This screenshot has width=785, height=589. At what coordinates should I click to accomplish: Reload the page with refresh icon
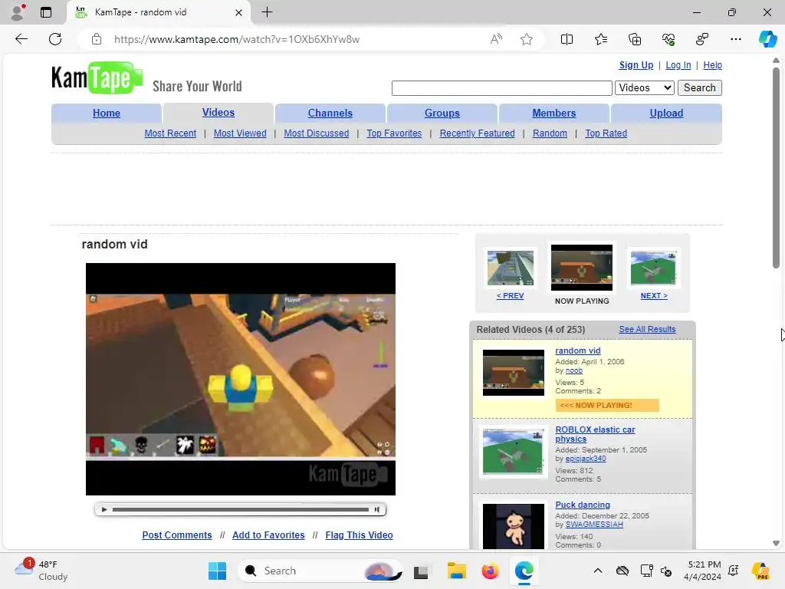click(55, 39)
